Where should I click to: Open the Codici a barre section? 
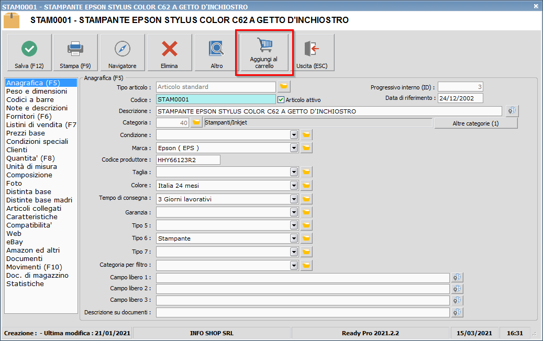tap(30, 99)
